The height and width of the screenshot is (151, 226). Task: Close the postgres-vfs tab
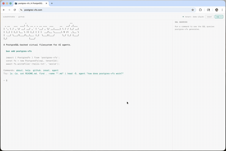[x=46, y=3]
